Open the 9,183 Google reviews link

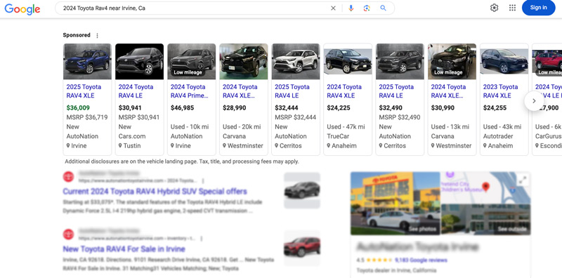click(x=421, y=260)
